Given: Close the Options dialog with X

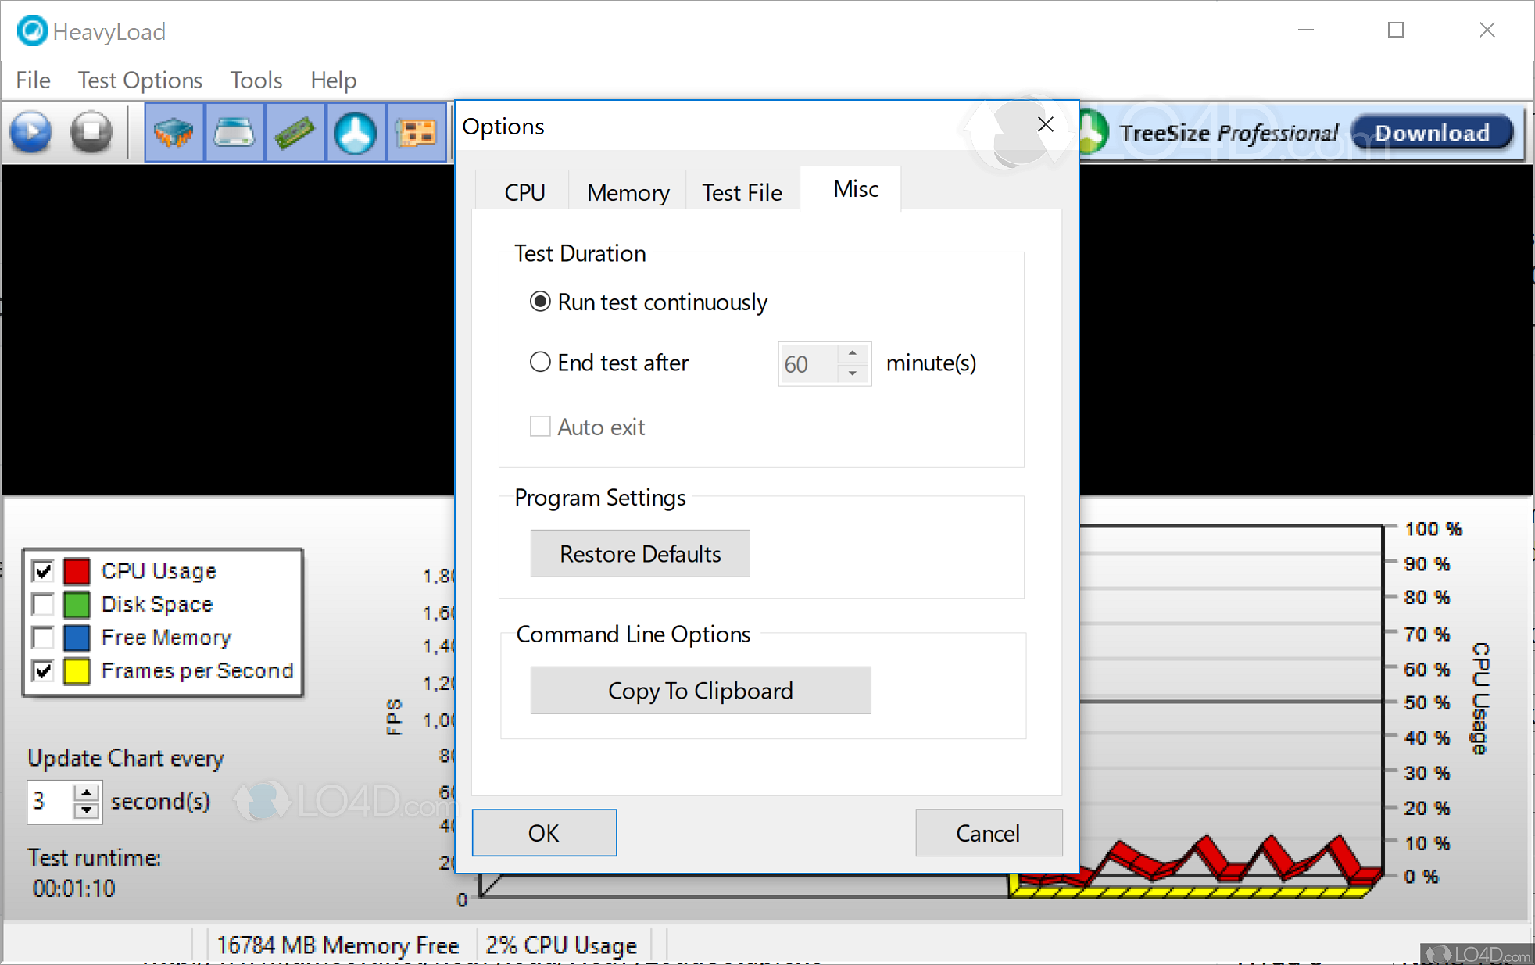Looking at the screenshot, I should click(1045, 125).
